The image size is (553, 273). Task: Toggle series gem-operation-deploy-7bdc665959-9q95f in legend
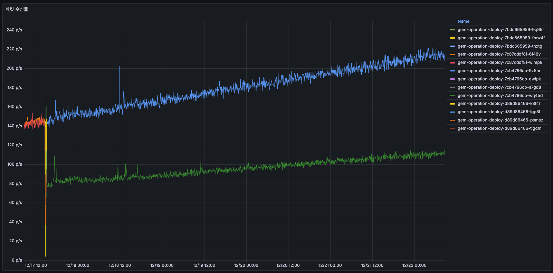(x=500, y=30)
